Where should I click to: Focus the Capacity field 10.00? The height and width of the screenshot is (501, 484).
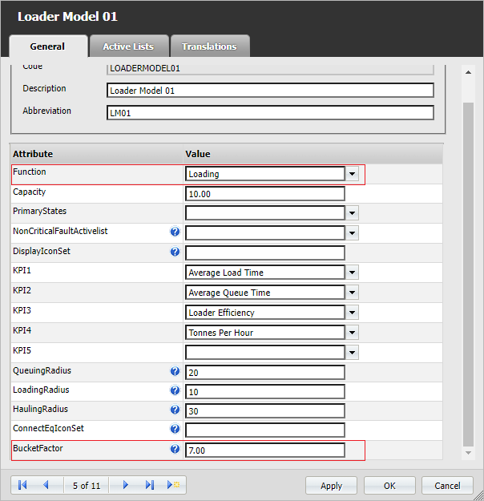pyautogui.click(x=265, y=194)
